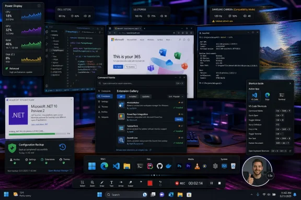
Task: Choose the Zoom tool in the annotation toolbar
Action: point(92,183)
